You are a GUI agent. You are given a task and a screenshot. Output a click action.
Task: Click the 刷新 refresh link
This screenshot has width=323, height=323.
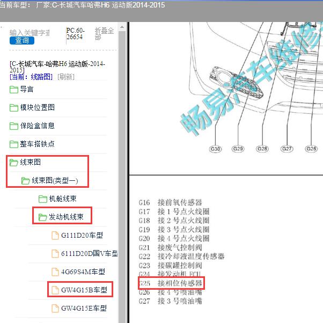pyautogui.click(x=66, y=77)
